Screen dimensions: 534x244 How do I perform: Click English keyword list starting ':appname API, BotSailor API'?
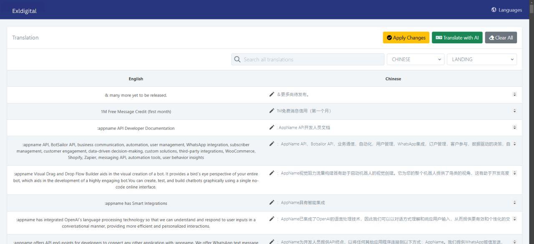(136, 151)
